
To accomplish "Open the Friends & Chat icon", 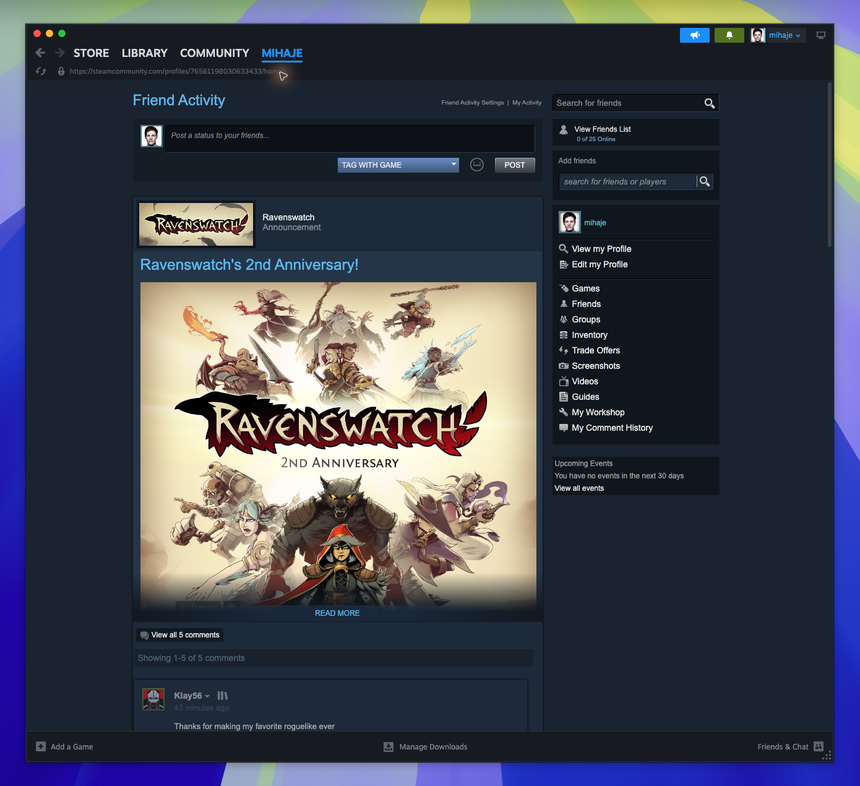I will click(x=819, y=746).
